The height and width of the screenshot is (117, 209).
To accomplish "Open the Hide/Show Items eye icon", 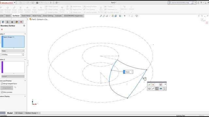I will (x=125, y=16).
